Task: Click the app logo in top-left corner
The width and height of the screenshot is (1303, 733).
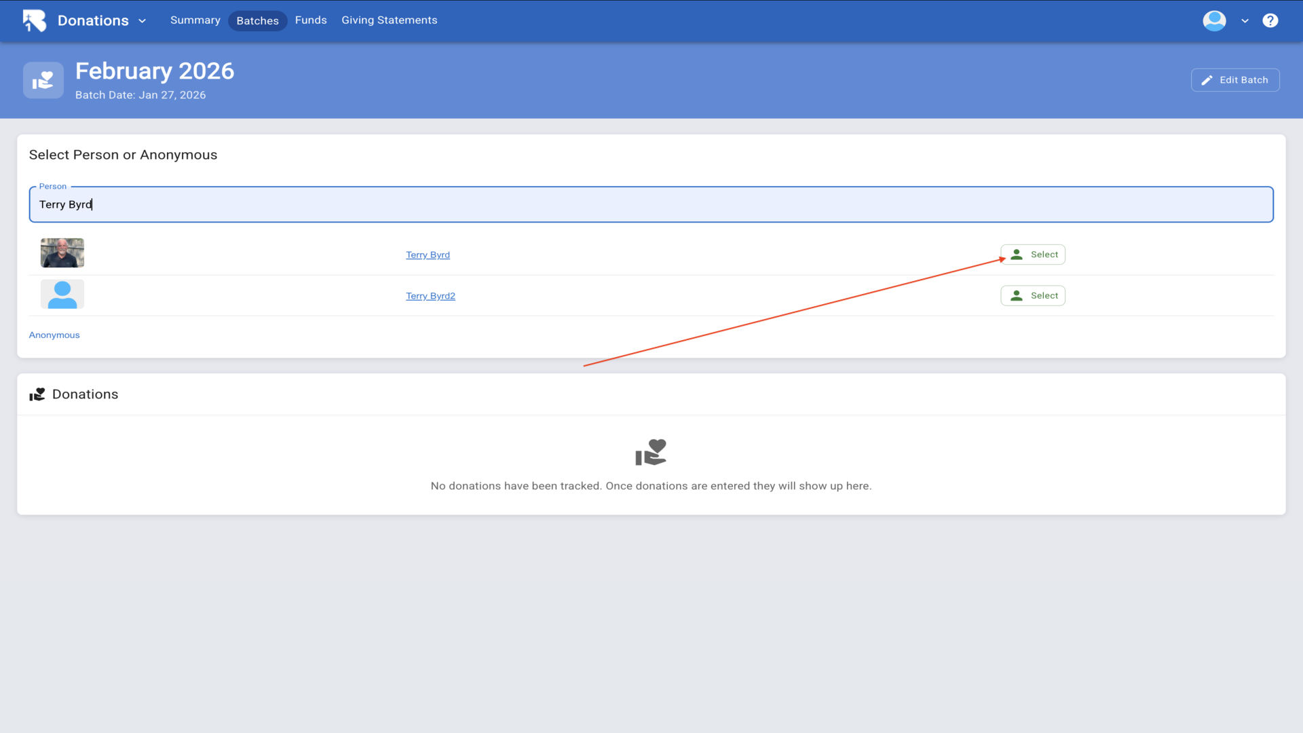Action: click(34, 20)
